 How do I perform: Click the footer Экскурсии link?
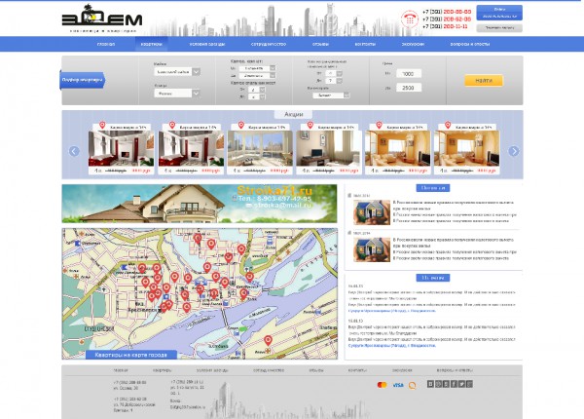coord(402,370)
